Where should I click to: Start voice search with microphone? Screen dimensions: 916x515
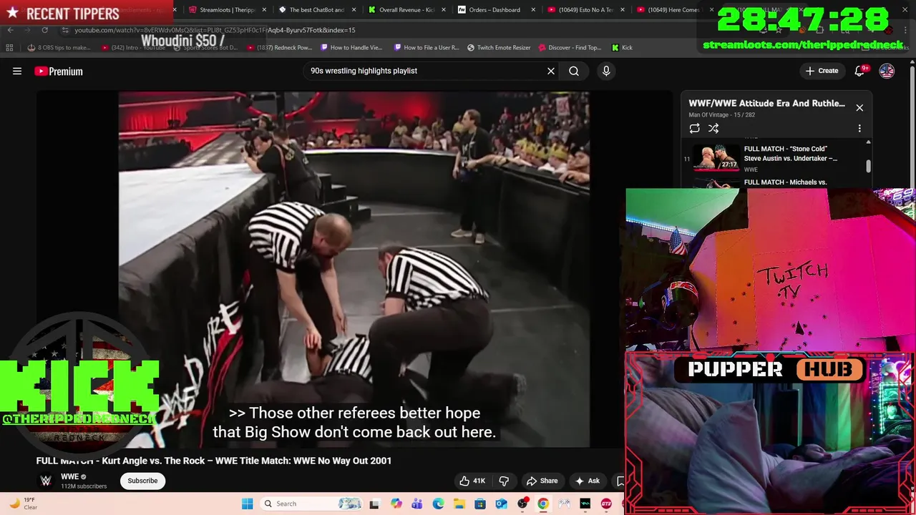(606, 71)
